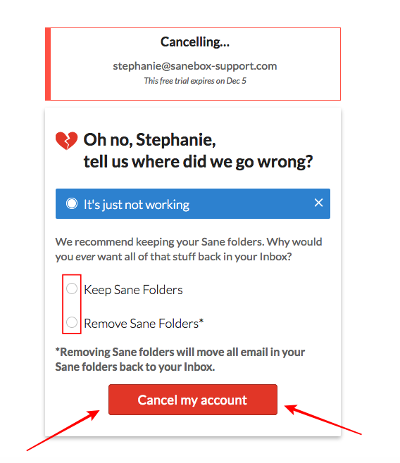Click the red arrow right of Cancel button
This screenshot has height=463, width=400.
pyautogui.click(x=323, y=419)
